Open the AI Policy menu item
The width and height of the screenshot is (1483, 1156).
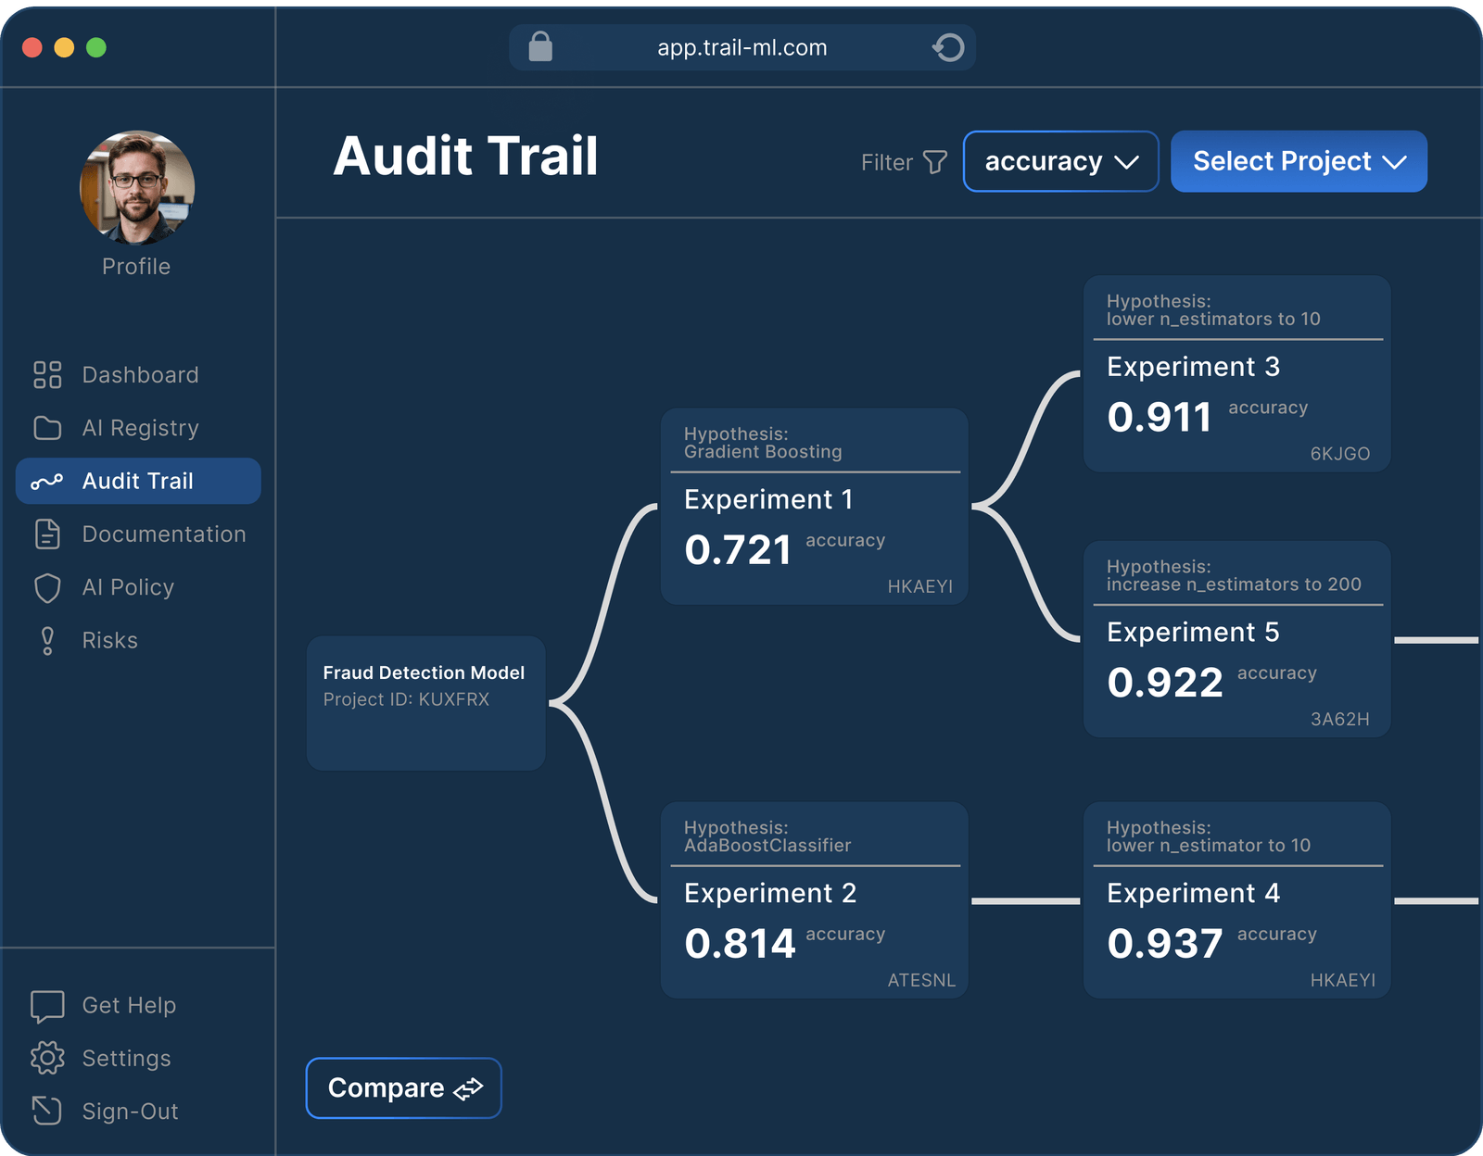click(x=138, y=587)
